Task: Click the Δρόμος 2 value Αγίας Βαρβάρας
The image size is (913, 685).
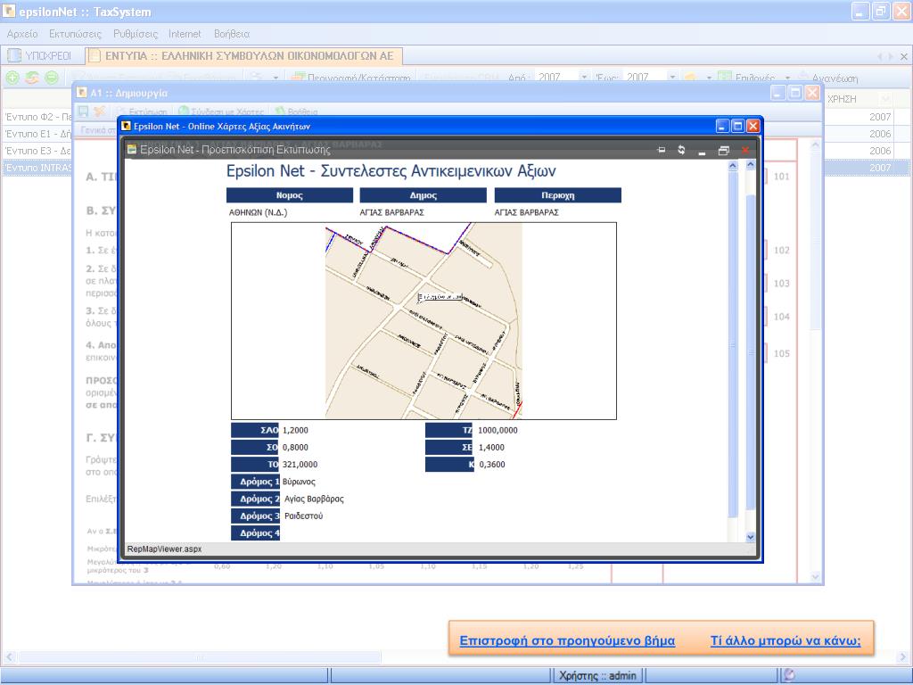Action: pyautogui.click(x=314, y=499)
